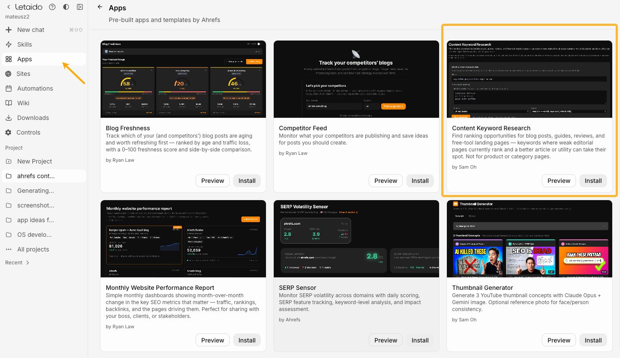Screen dimensions: 620x358
Task: Preview the Blog Freshness app
Action: click(212, 181)
